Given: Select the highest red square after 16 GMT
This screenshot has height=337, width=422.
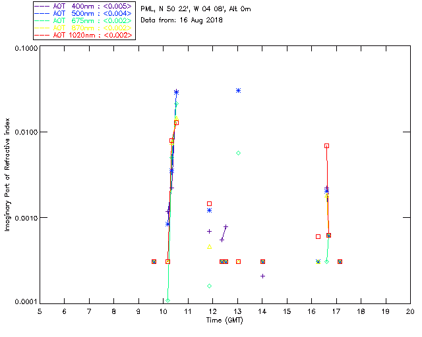Looking at the screenshot, I should click(326, 146).
